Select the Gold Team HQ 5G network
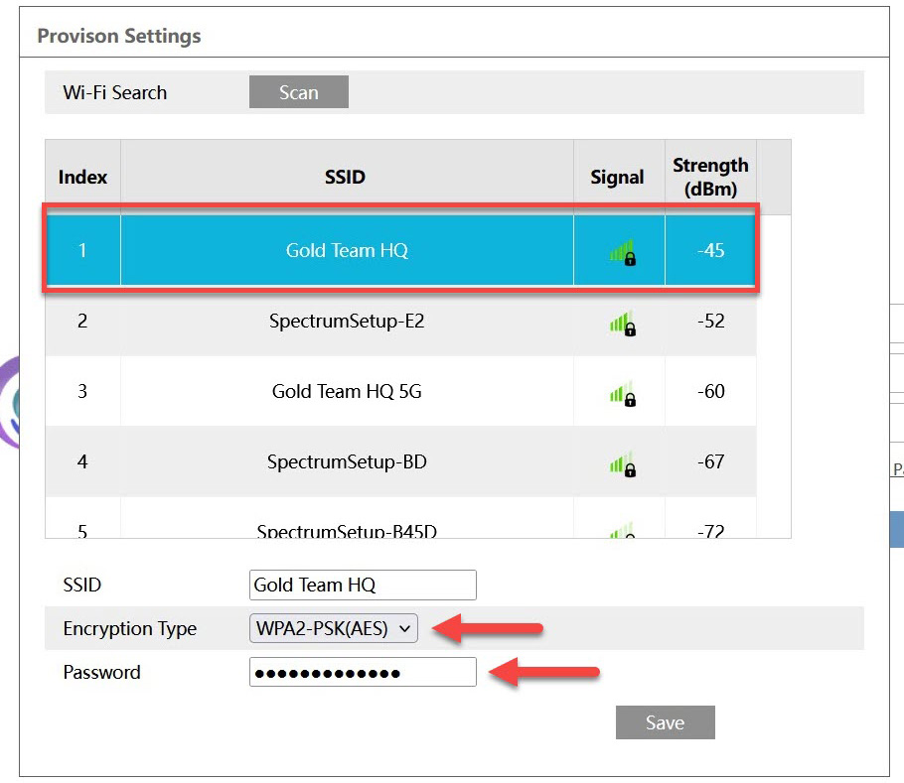This screenshot has height=783, width=904. point(347,392)
